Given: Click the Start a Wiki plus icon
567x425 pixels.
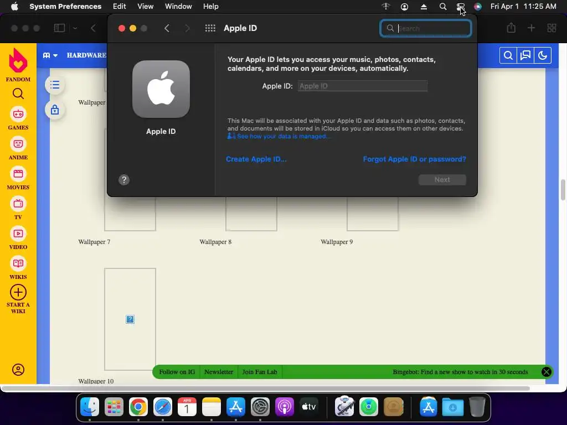Looking at the screenshot, I should point(18,292).
